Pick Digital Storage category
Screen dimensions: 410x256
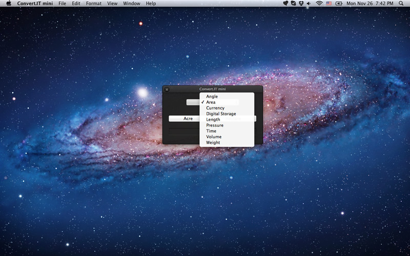(227, 114)
